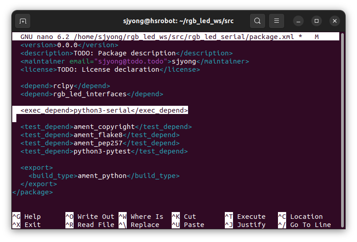The image size is (357, 242).
Task: Click the ^/ Go To Line label
Action: (305, 225)
